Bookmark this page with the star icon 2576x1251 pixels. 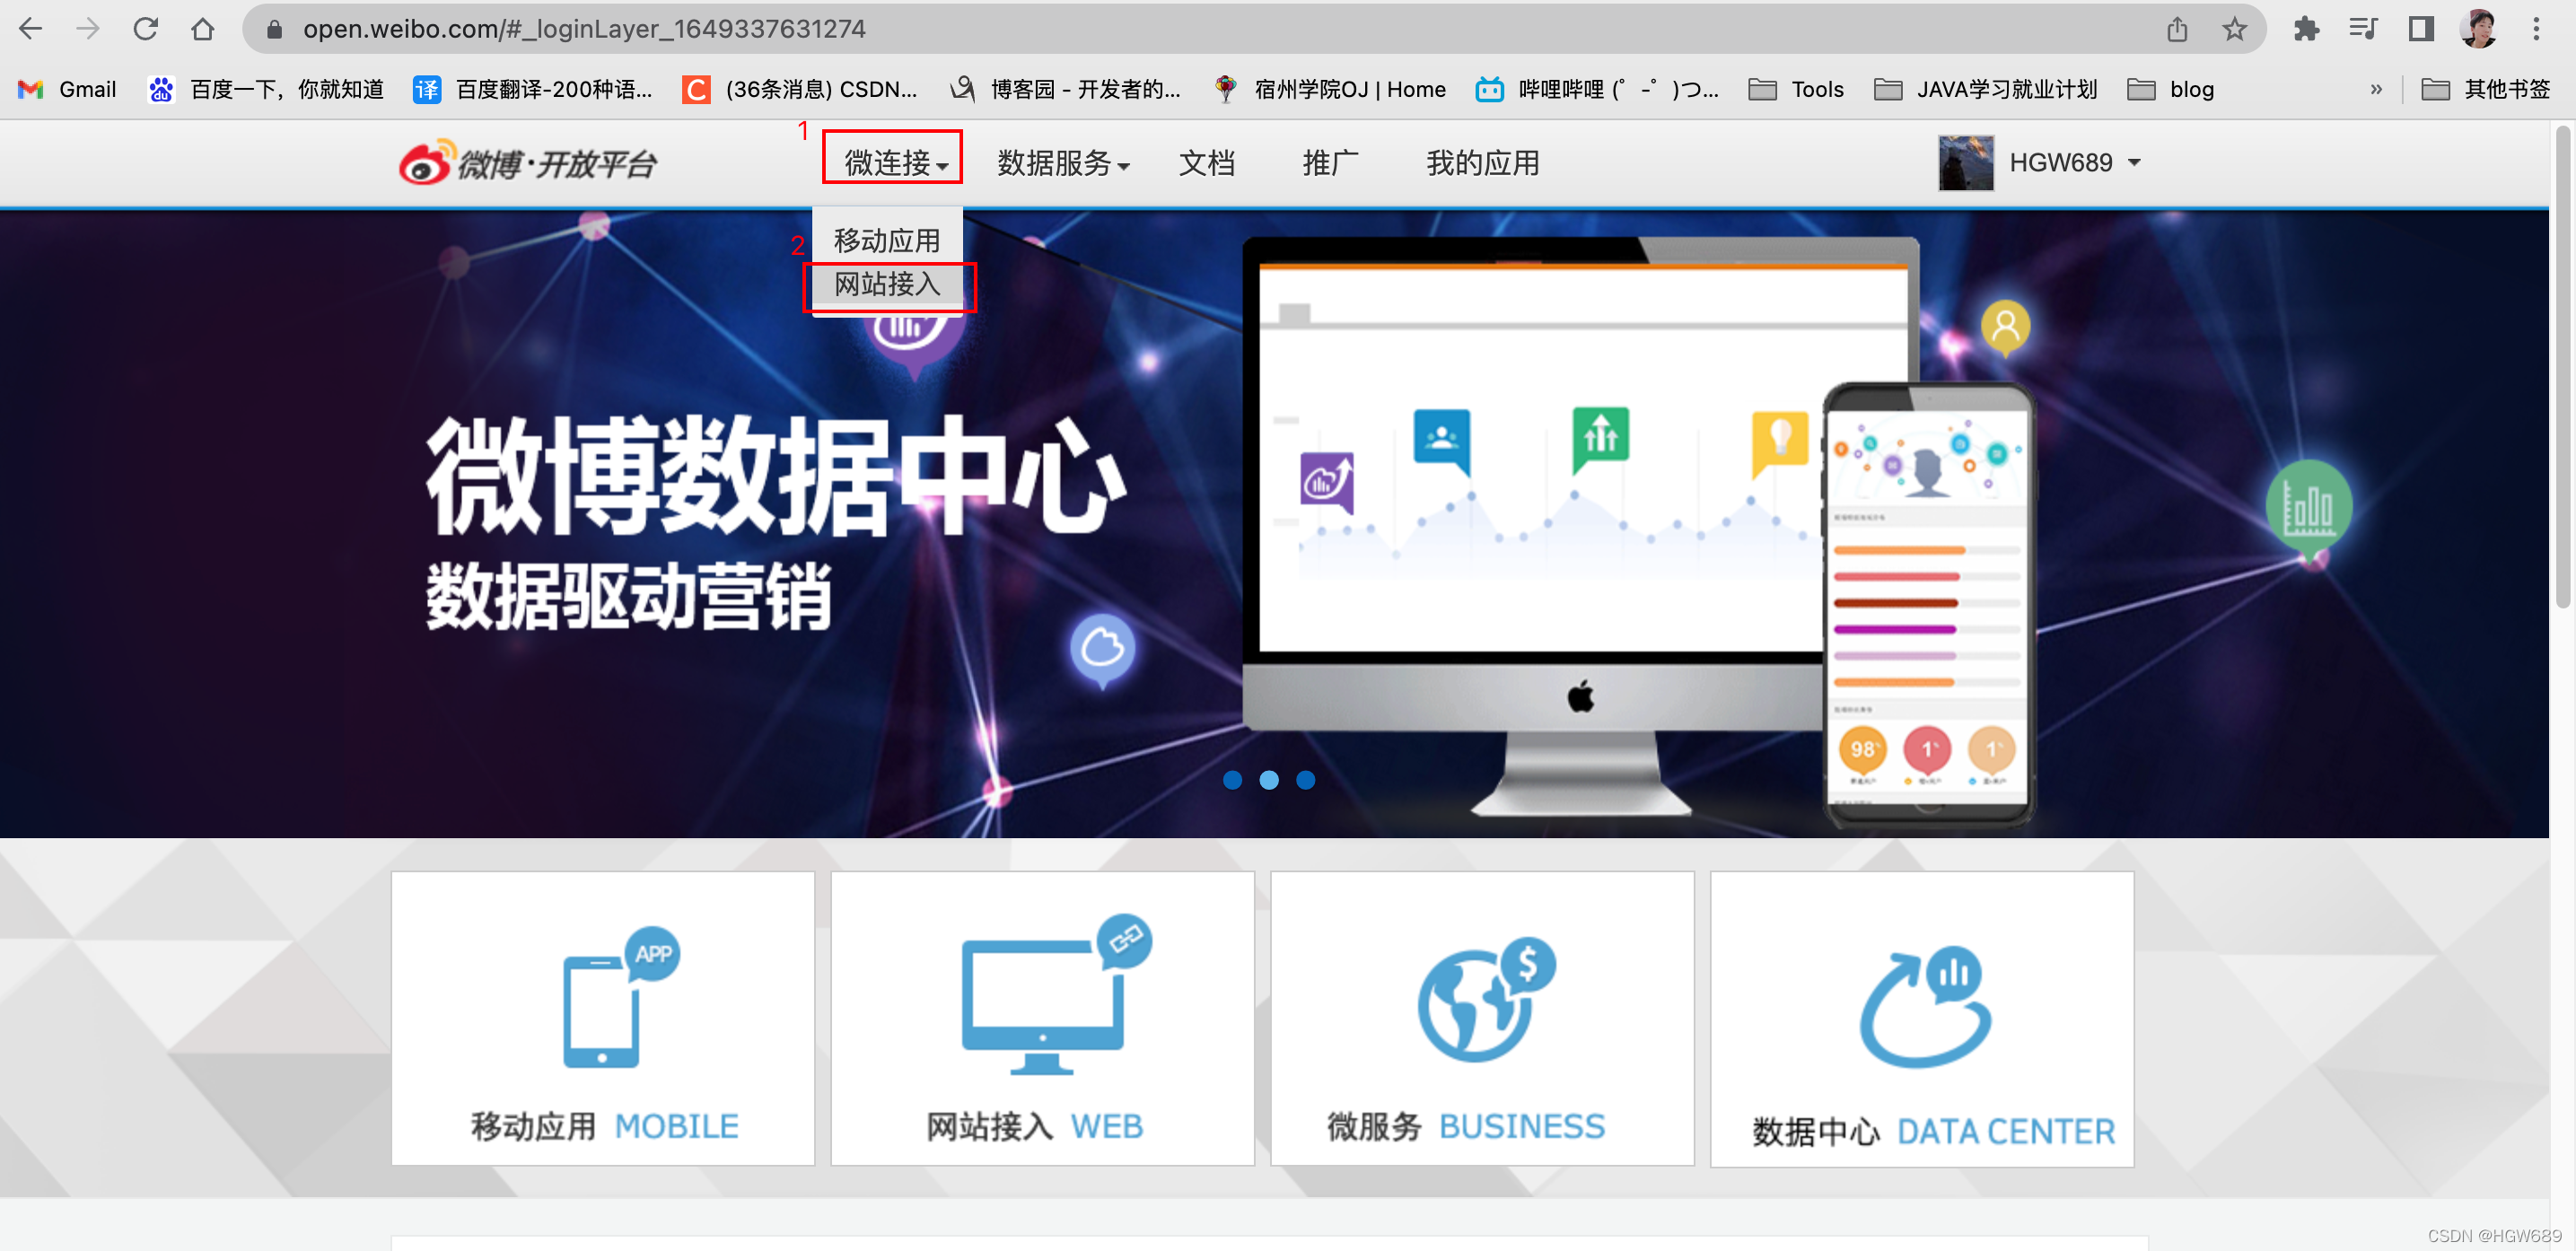click(x=2234, y=29)
